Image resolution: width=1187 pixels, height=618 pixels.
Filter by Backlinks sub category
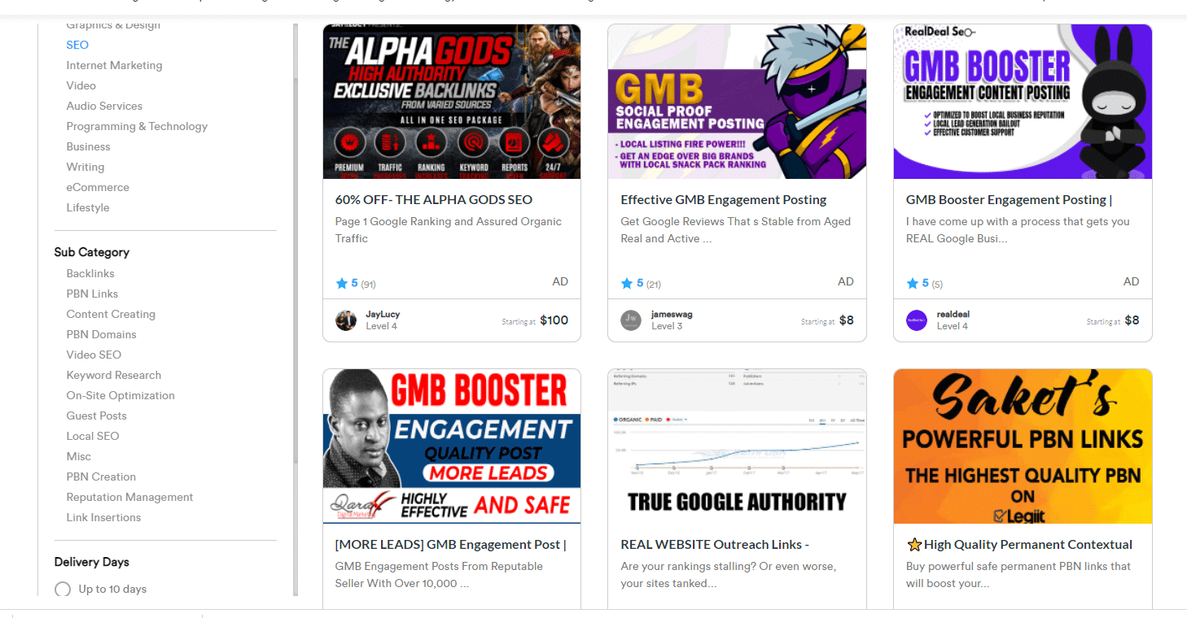90,273
